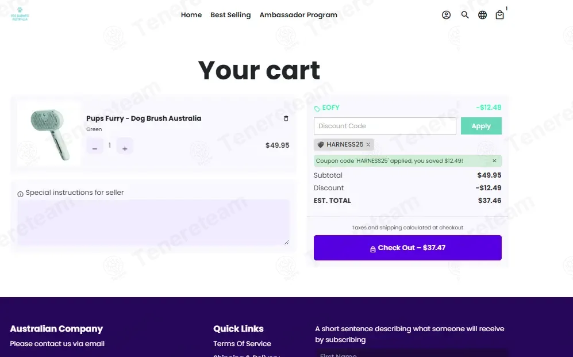Click the Discount -$12.49 amount
573x357 pixels.
point(488,188)
